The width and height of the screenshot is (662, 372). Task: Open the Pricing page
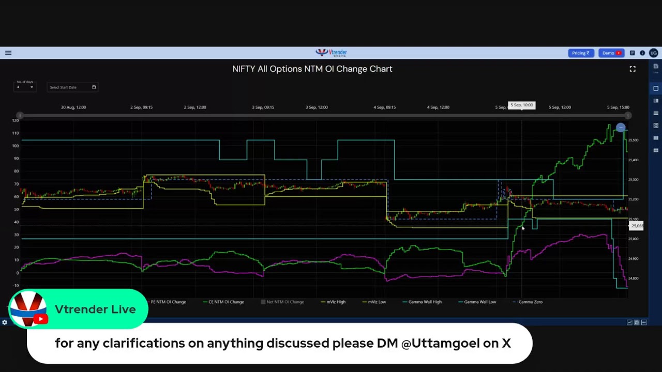click(581, 53)
